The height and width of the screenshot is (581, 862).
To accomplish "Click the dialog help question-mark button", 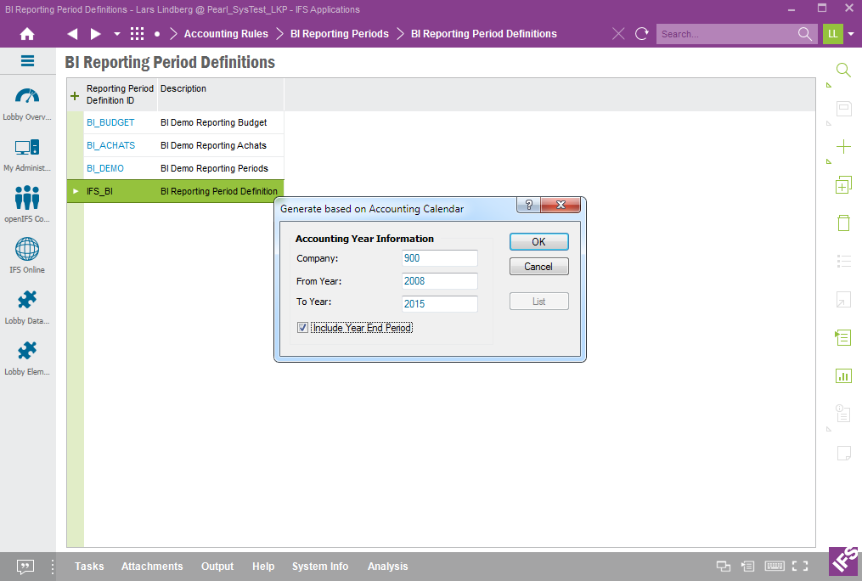I will [x=529, y=205].
